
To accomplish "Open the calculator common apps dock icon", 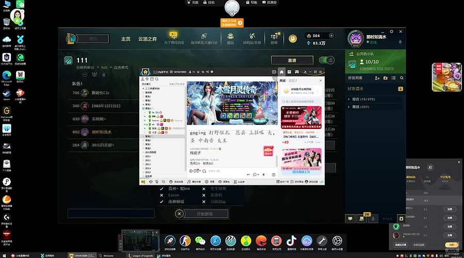I will click(x=277, y=241).
